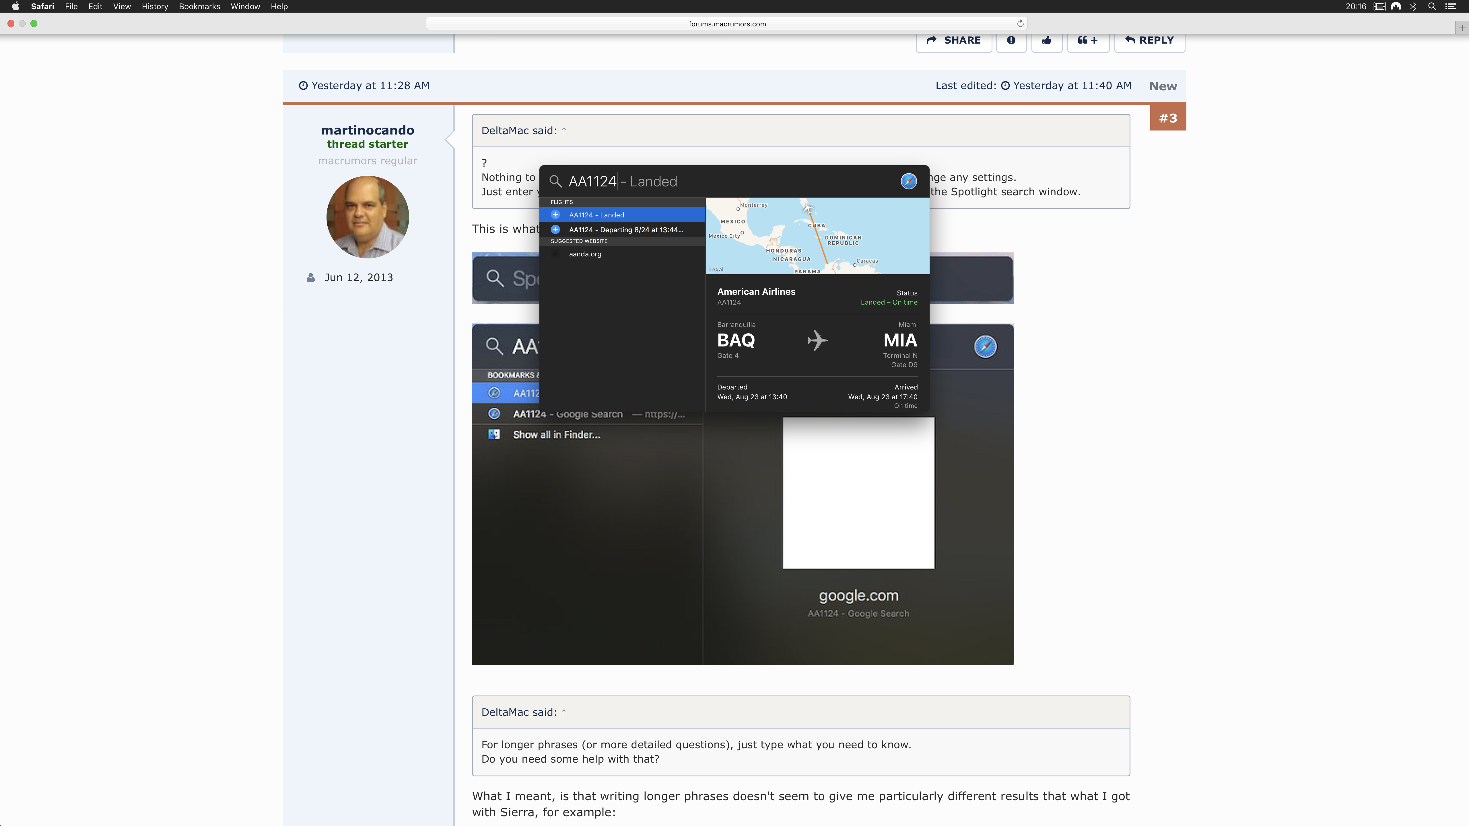Image resolution: width=1469 pixels, height=826 pixels.
Task: Jump to DeltaMac's second quoted post arrow
Action: tap(564, 712)
